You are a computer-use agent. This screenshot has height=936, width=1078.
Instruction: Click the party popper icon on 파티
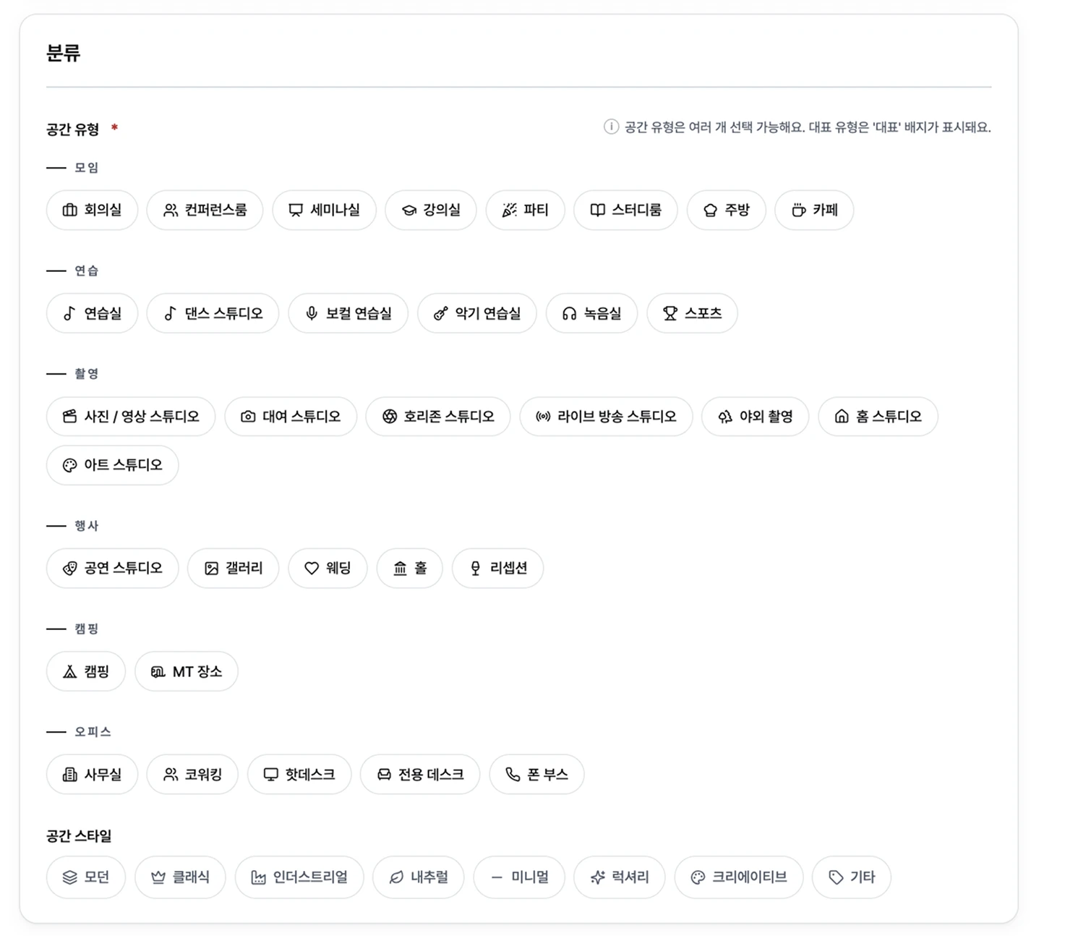pyautogui.click(x=510, y=210)
